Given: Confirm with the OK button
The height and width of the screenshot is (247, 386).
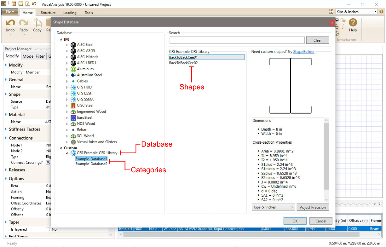Looking at the screenshot, I should (x=295, y=221).
